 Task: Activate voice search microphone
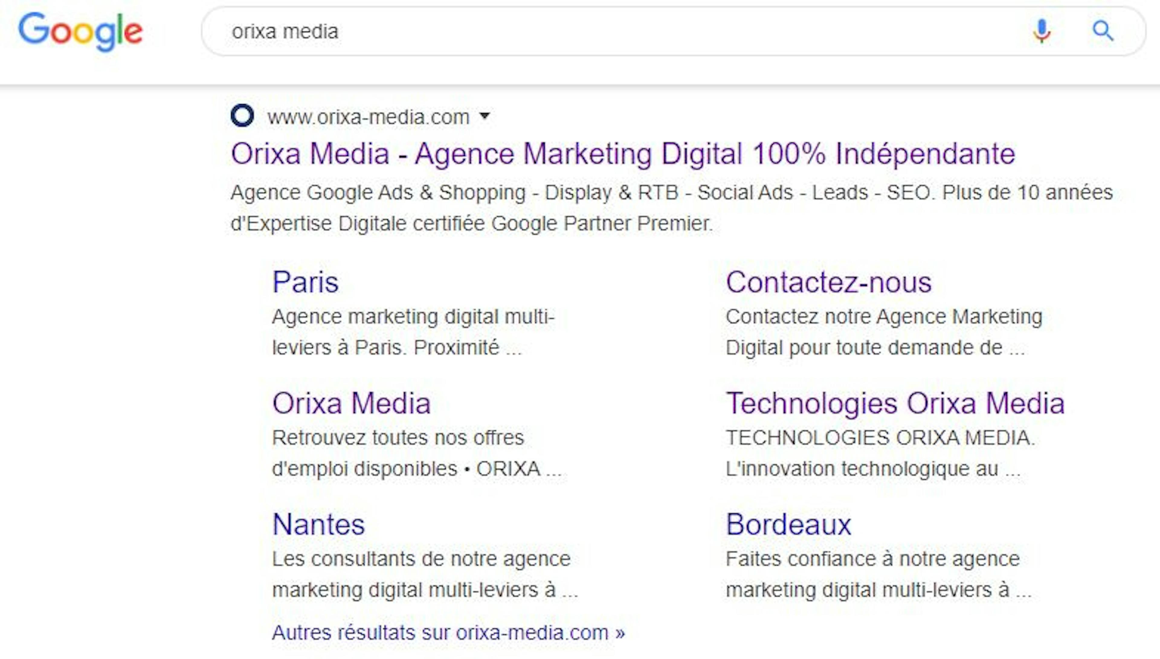pyautogui.click(x=1041, y=31)
